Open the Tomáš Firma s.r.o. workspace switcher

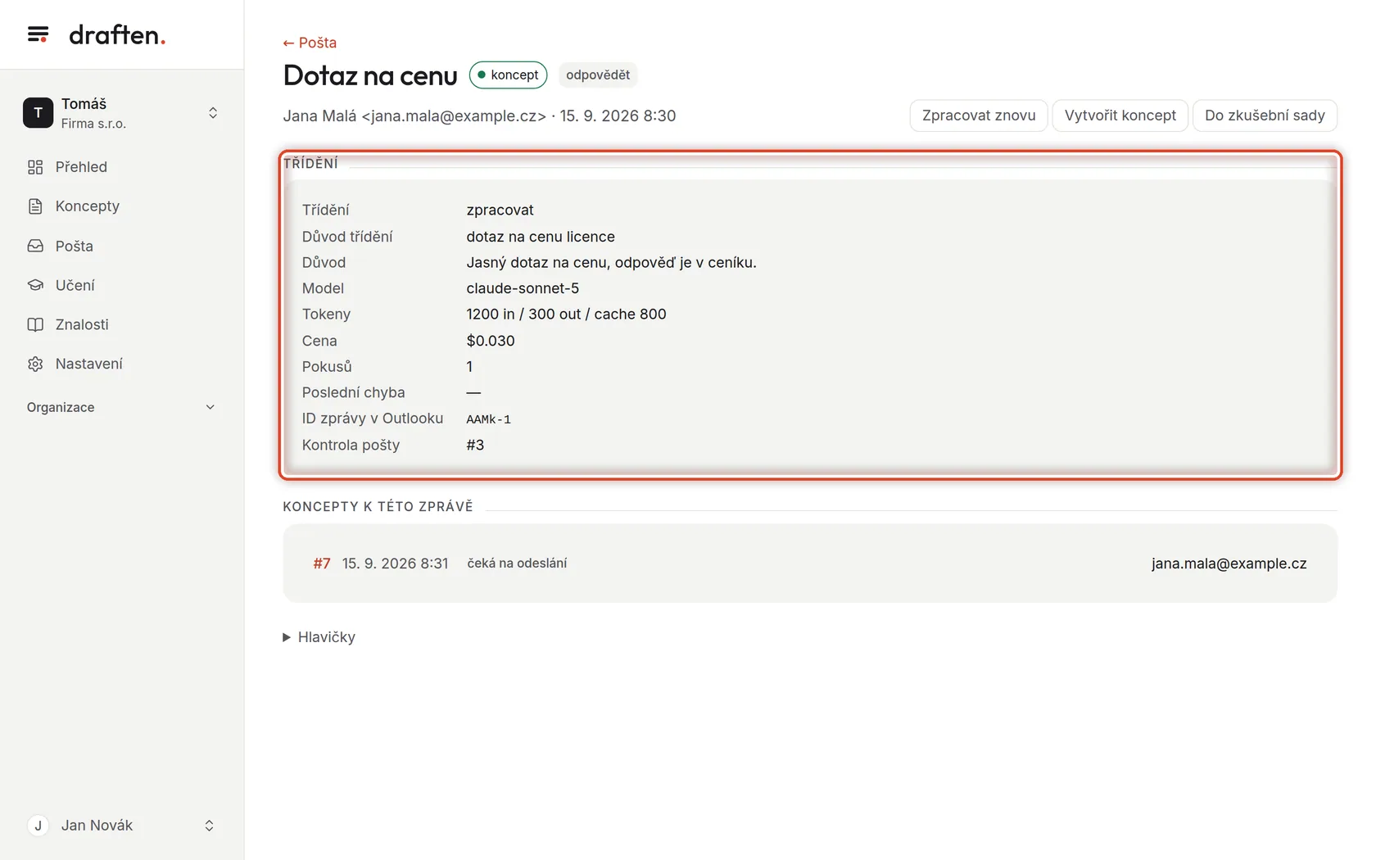click(122, 113)
